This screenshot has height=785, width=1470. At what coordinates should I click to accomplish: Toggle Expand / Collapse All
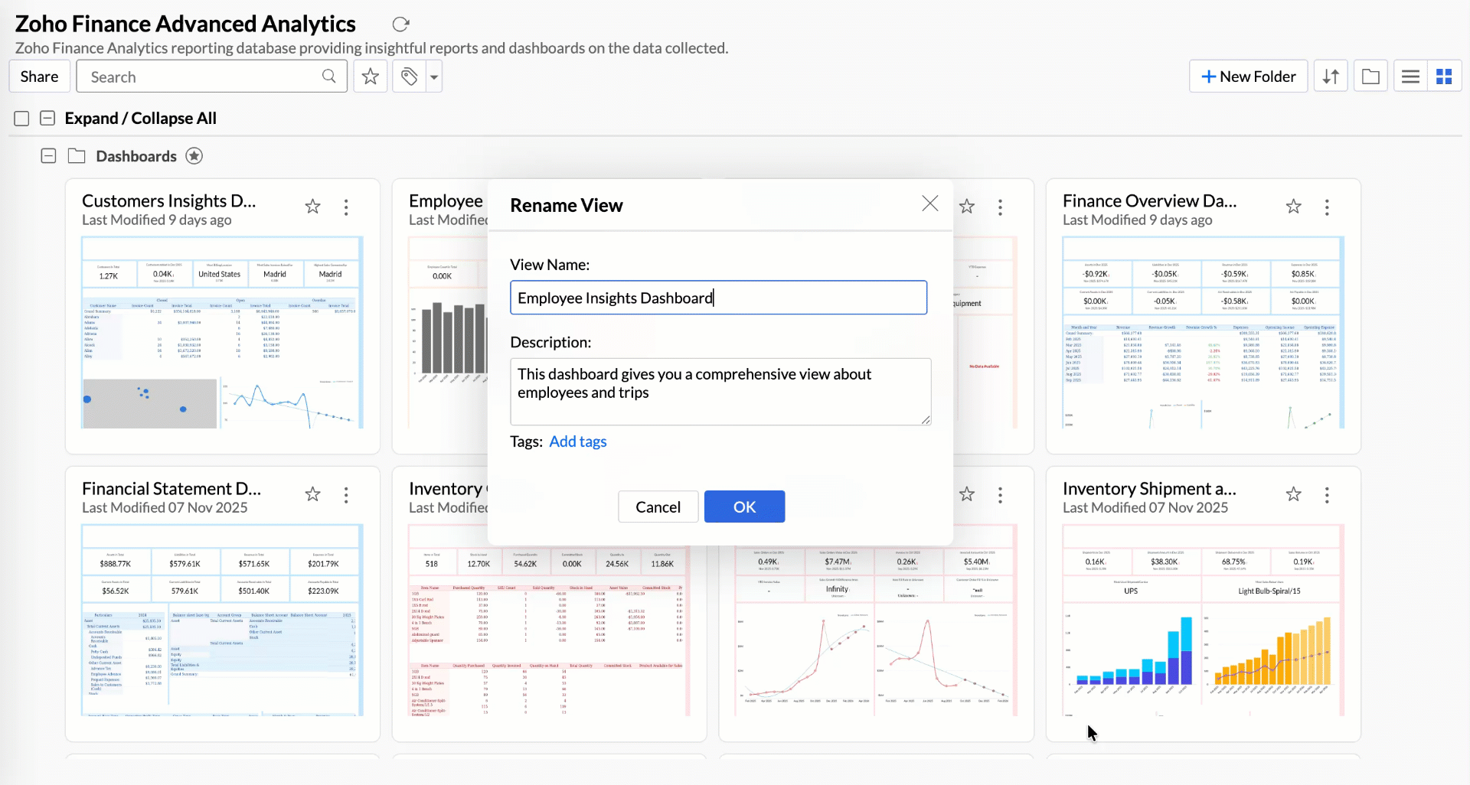47,119
